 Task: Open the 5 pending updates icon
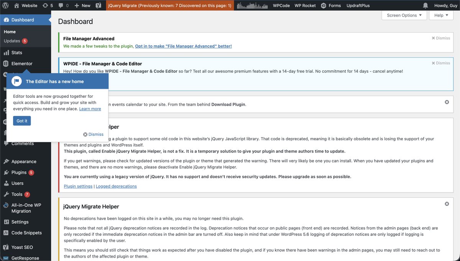click(48, 5)
